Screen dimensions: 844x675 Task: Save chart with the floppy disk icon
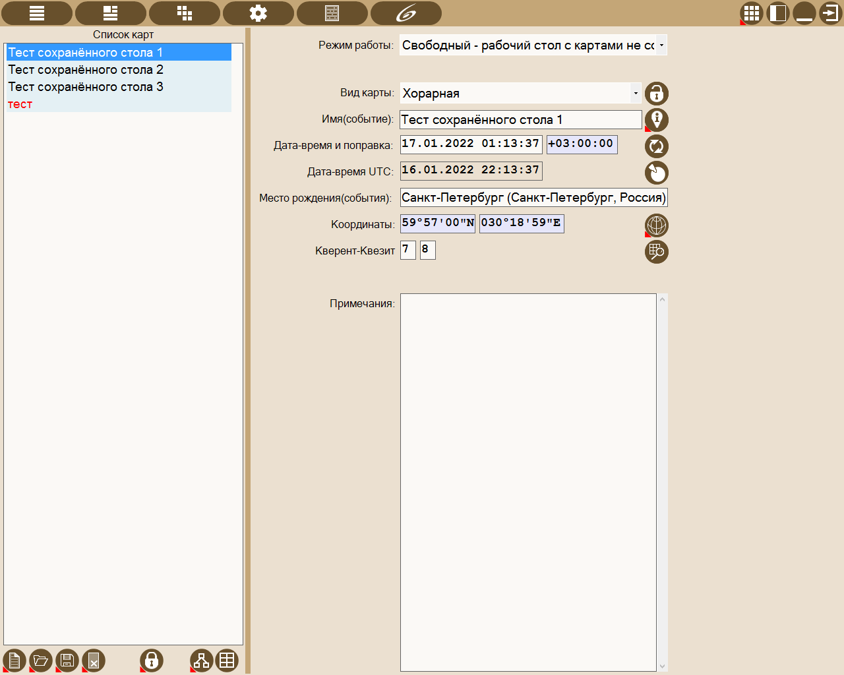click(67, 660)
